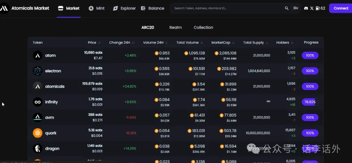The width and height of the screenshot is (352, 163).
Task: Click quark holders count 15,667
Action: [x=290, y=130]
